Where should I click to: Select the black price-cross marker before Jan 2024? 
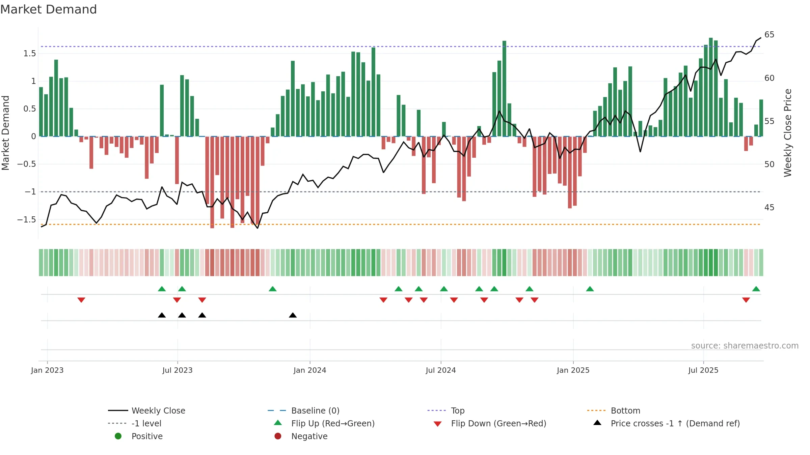[293, 315]
